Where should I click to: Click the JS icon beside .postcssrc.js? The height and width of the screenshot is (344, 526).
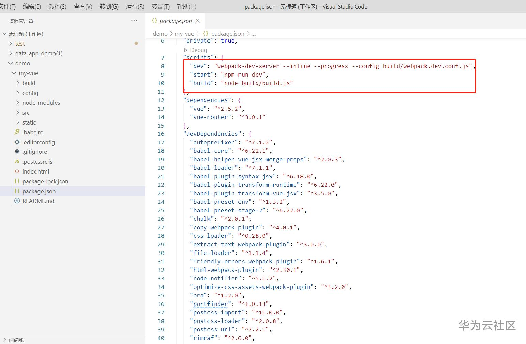[x=17, y=162]
